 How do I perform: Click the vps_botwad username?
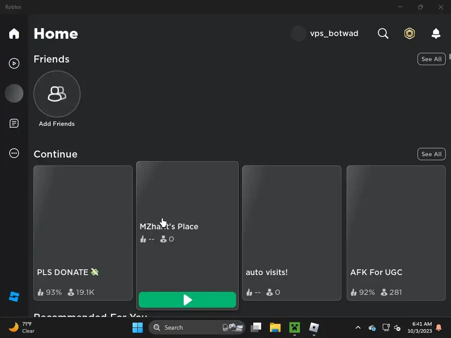334,33
